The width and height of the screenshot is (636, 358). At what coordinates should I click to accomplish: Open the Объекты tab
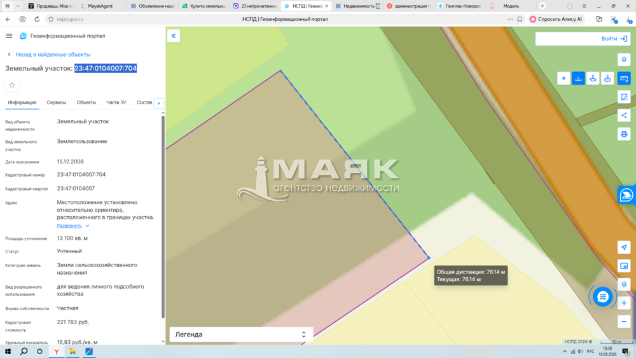click(x=86, y=102)
